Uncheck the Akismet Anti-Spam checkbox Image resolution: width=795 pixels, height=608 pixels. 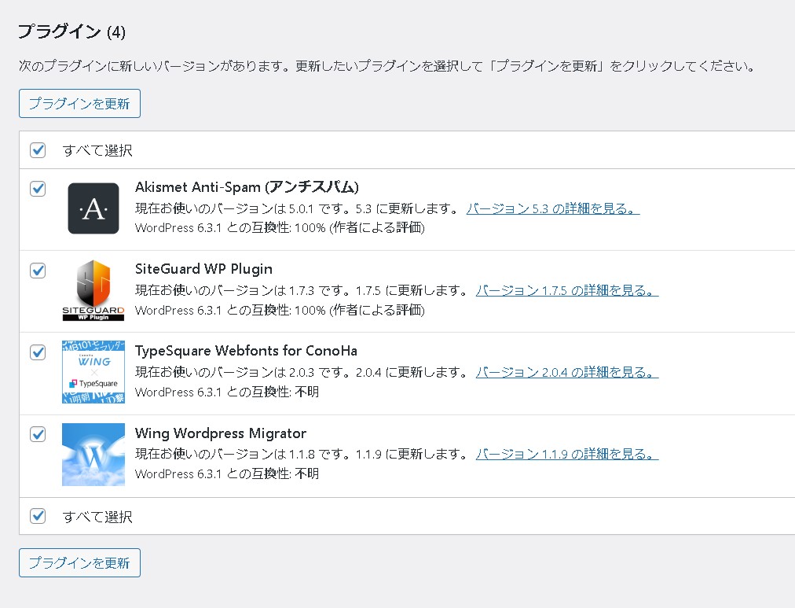tap(38, 189)
